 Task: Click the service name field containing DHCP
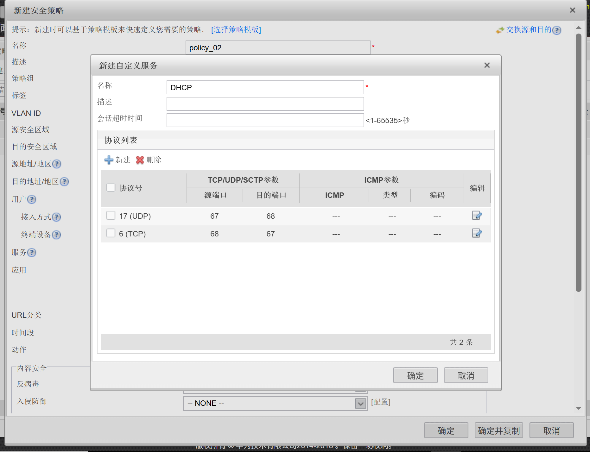tap(265, 87)
